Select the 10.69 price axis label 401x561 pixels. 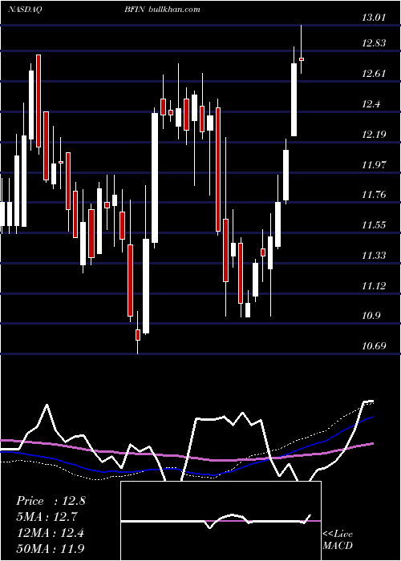click(x=374, y=346)
